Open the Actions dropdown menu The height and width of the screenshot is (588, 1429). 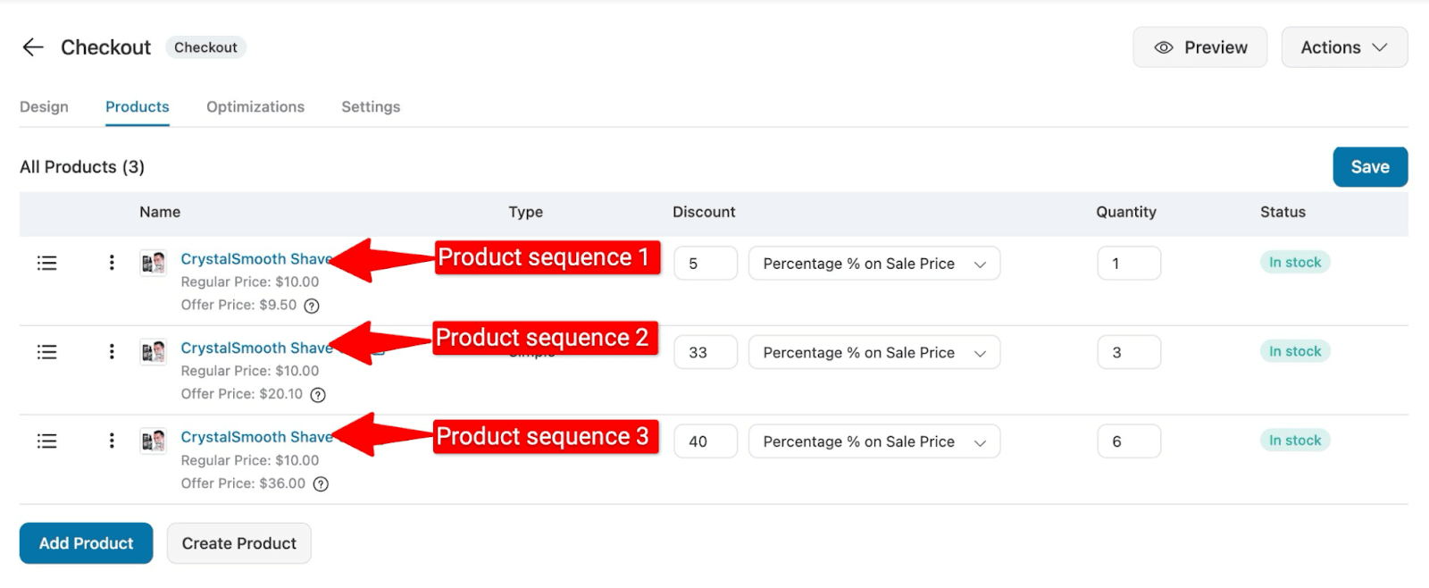pos(1343,47)
